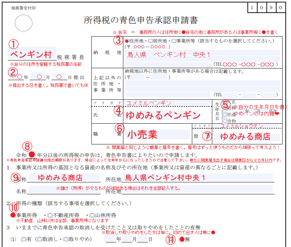291x247 pixels.
Task: Click the 納税地 TEL number field
Action: (x=250, y=64)
